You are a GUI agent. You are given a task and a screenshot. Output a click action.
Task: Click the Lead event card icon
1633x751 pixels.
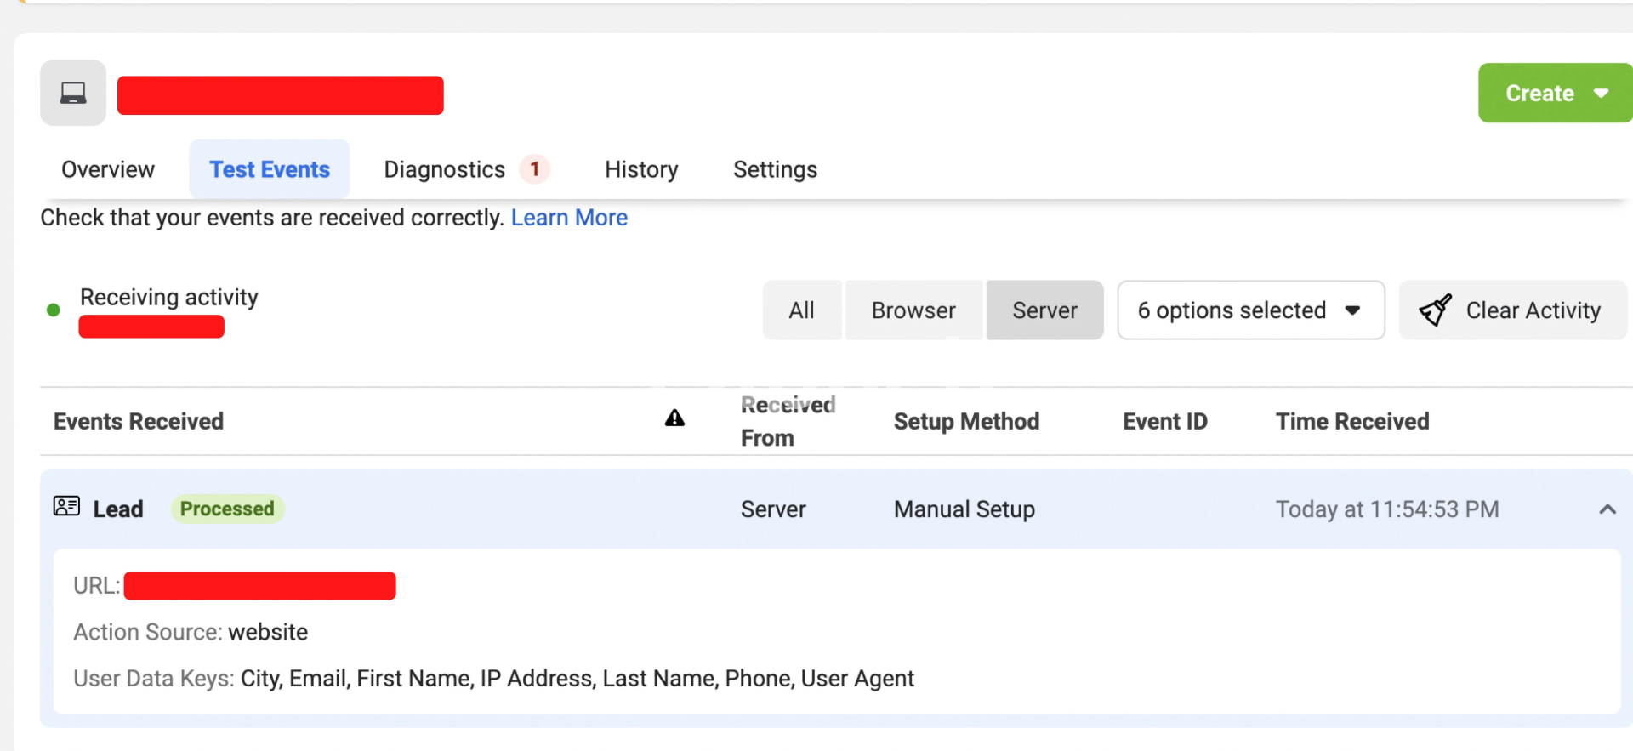(x=66, y=507)
